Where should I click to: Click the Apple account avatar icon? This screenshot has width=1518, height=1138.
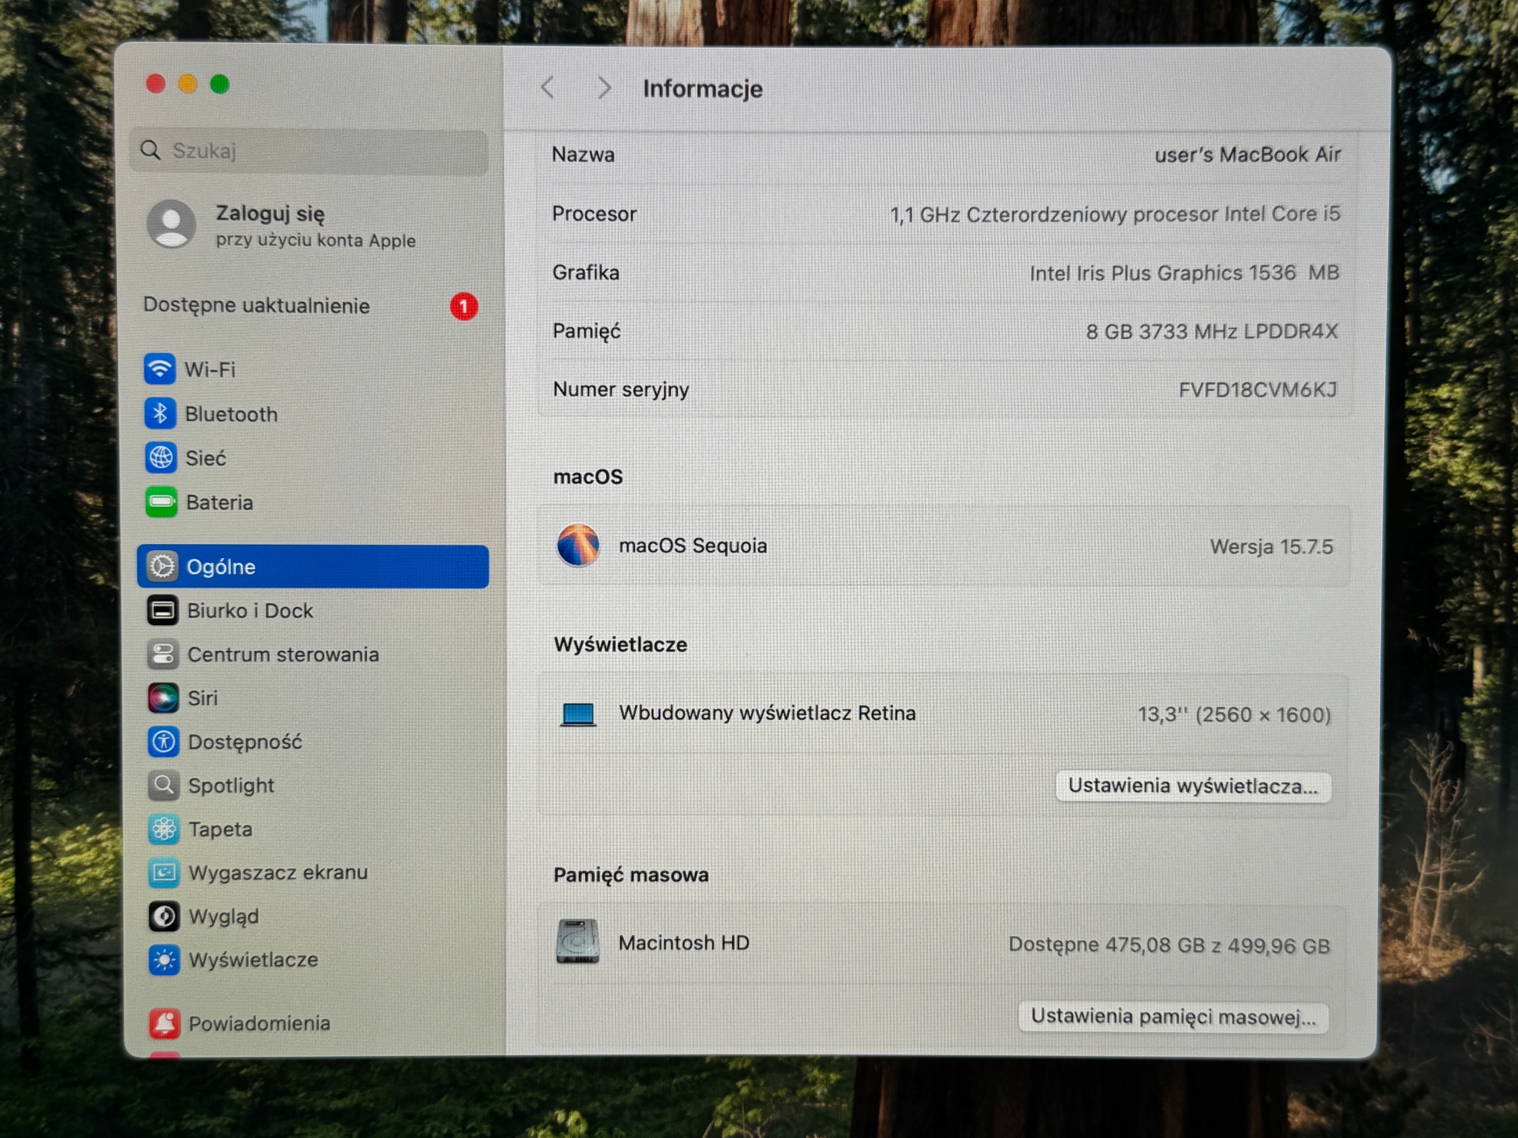pyautogui.click(x=171, y=223)
